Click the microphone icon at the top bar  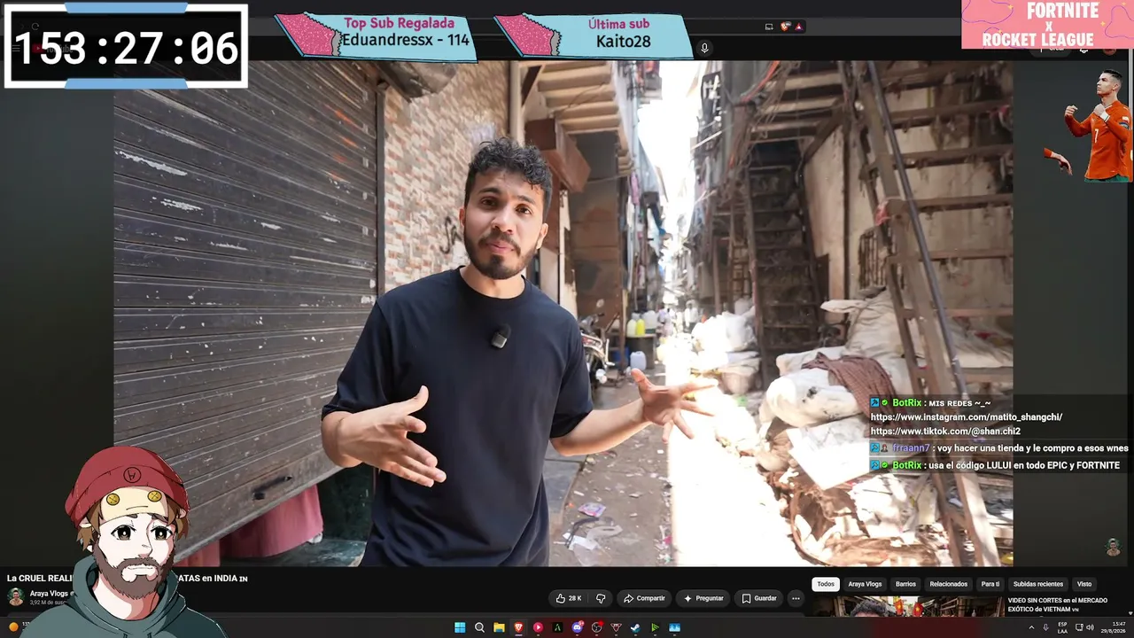click(704, 48)
